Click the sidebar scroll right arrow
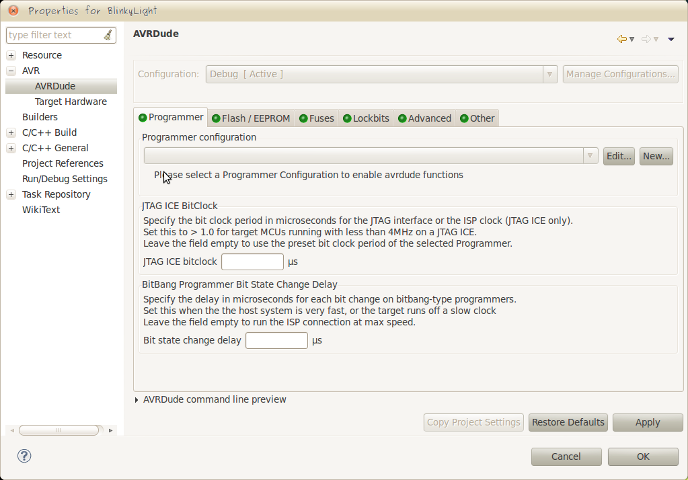 (x=110, y=430)
